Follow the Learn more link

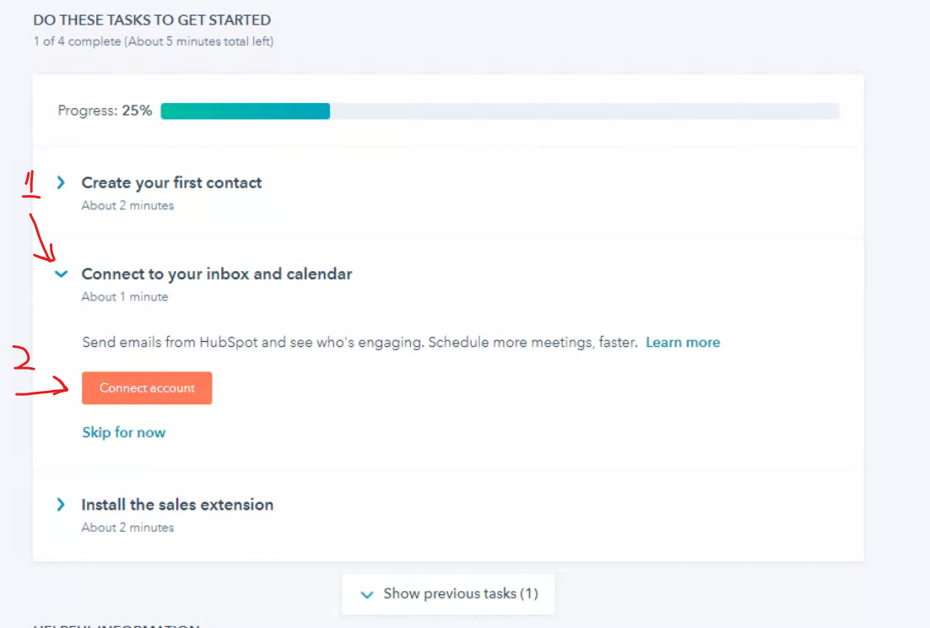pyautogui.click(x=683, y=342)
